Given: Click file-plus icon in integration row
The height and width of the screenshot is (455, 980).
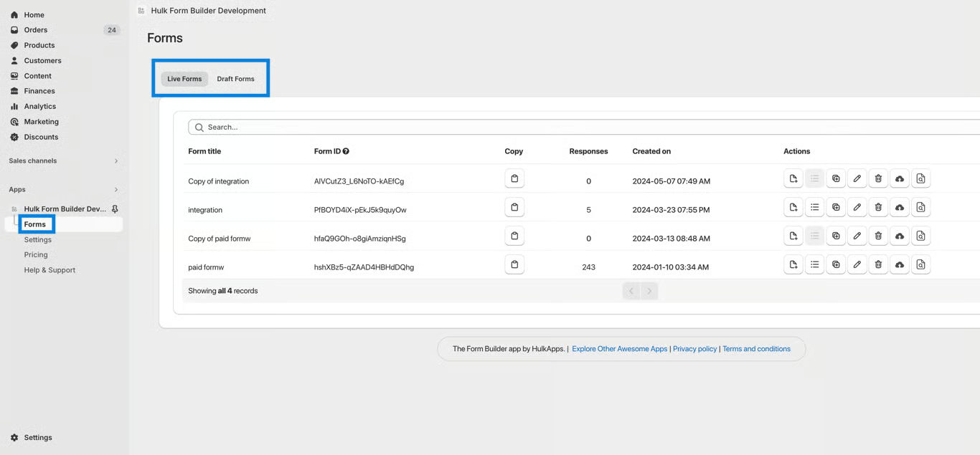Looking at the screenshot, I should (793, 207).
